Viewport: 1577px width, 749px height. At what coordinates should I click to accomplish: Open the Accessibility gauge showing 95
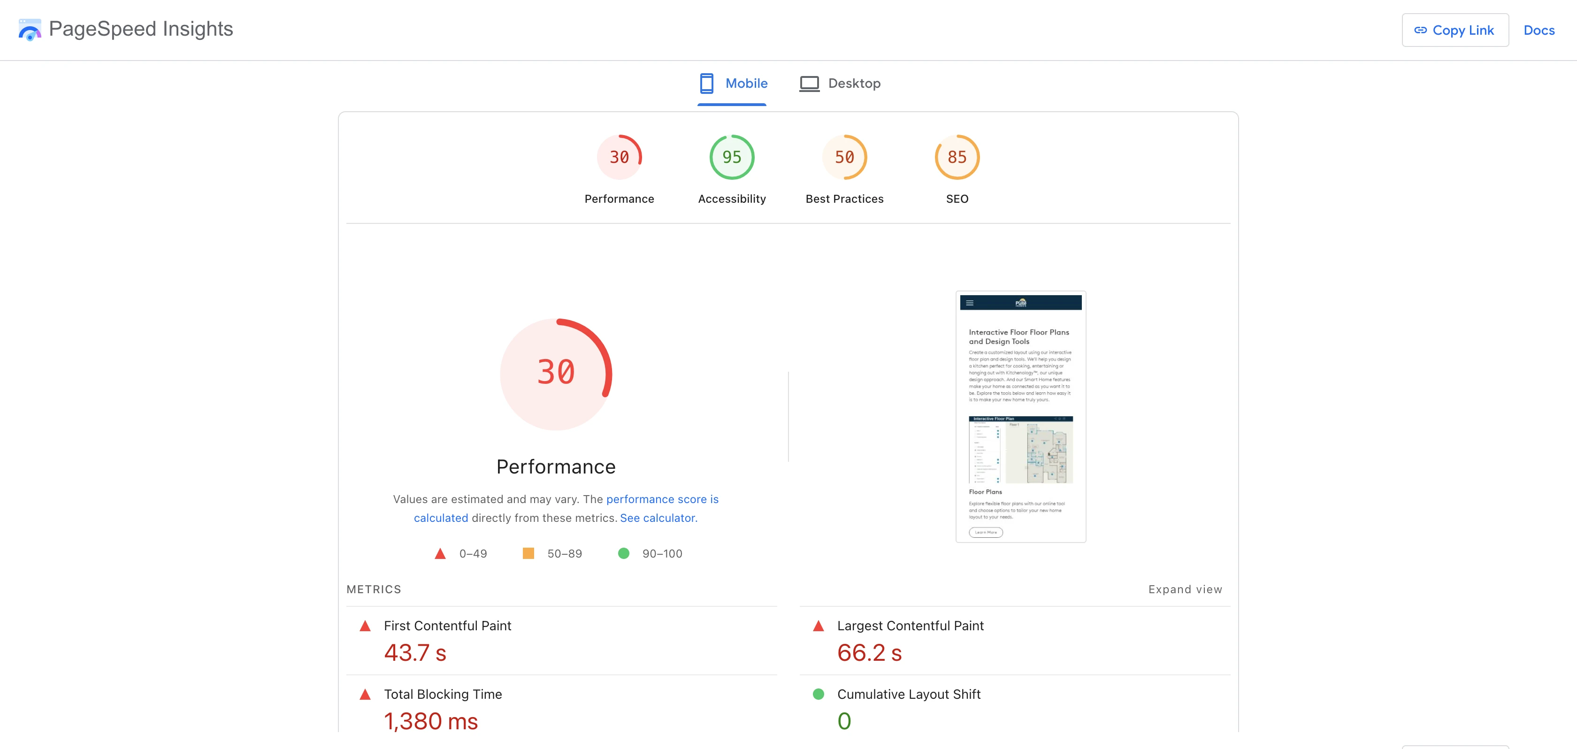(731, 157)
